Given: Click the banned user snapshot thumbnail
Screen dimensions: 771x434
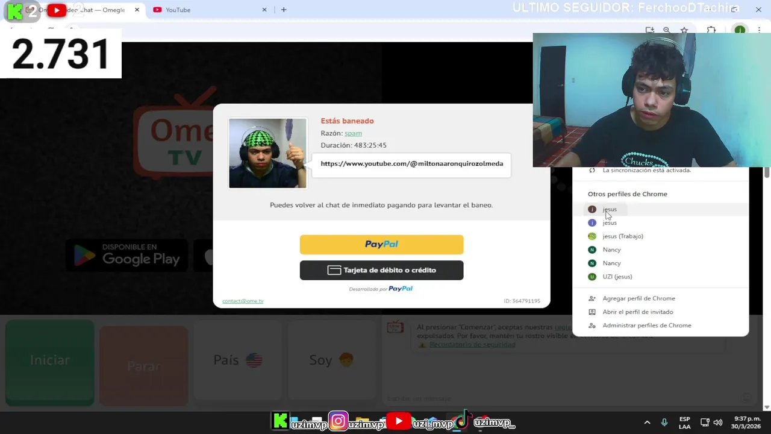Looking at the screenshot, I should tap(267, 153).
